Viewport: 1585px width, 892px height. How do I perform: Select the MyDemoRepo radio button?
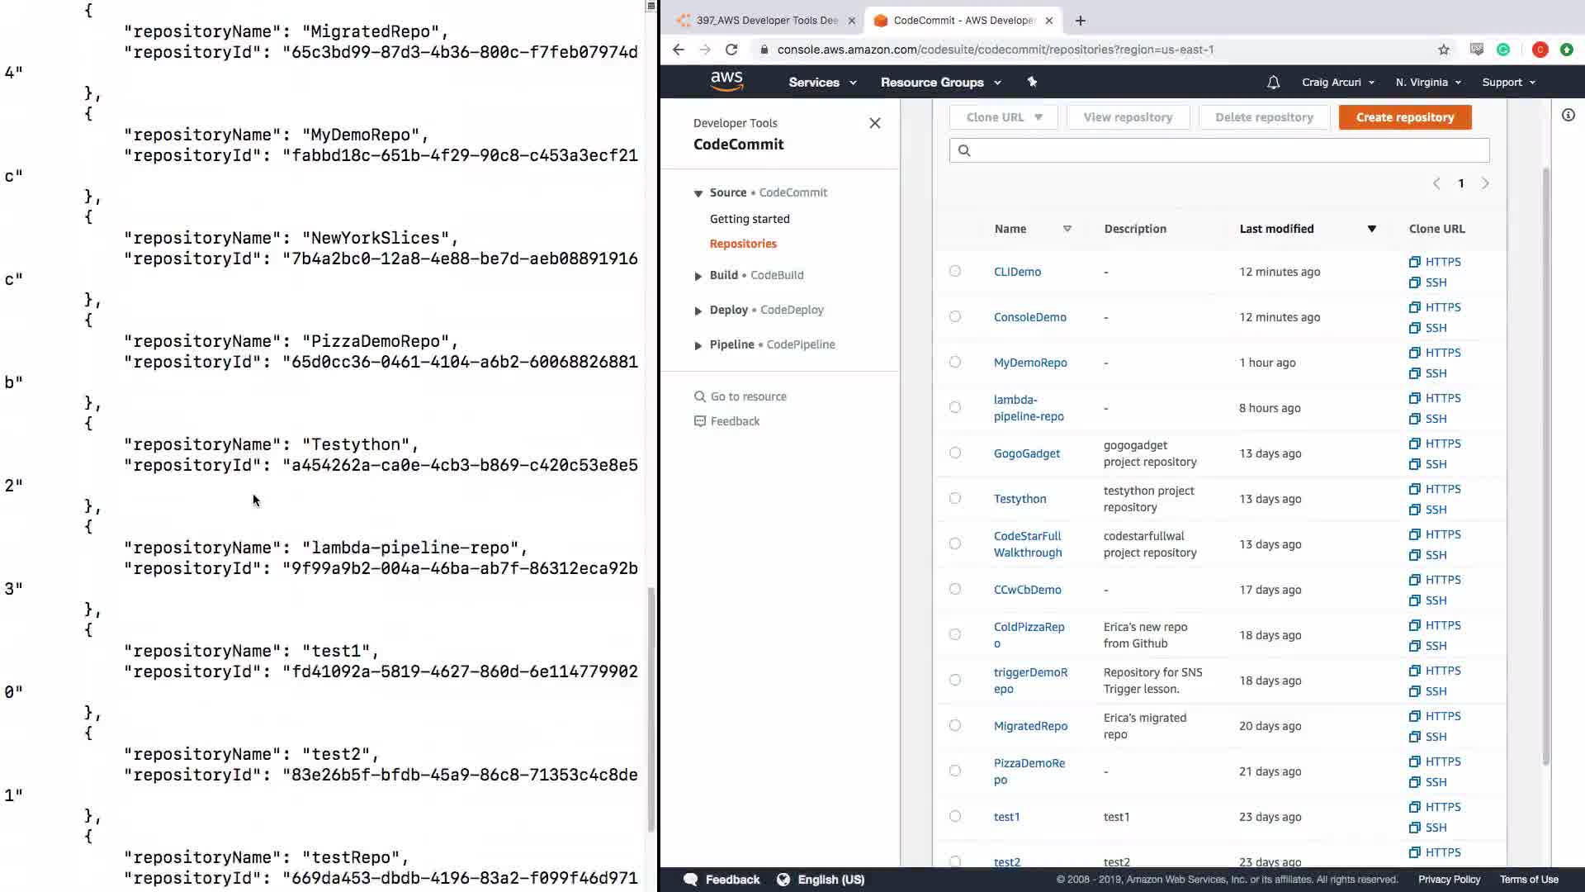[x=955, y=362]
